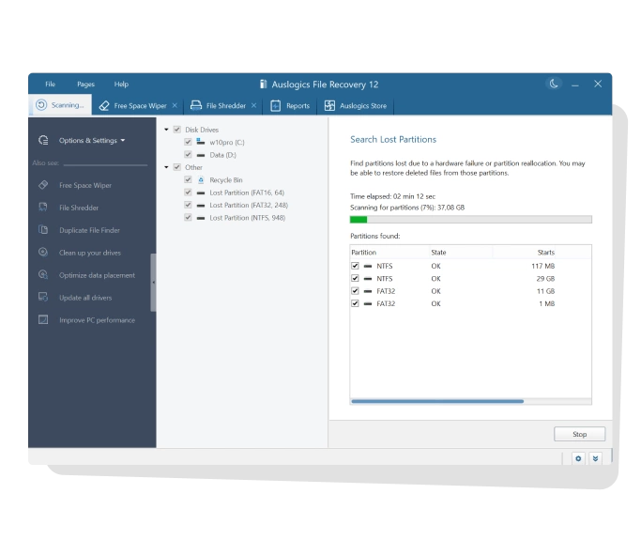
Task: Click the Scanning tab spinner icon
Action: click(41, 105)
